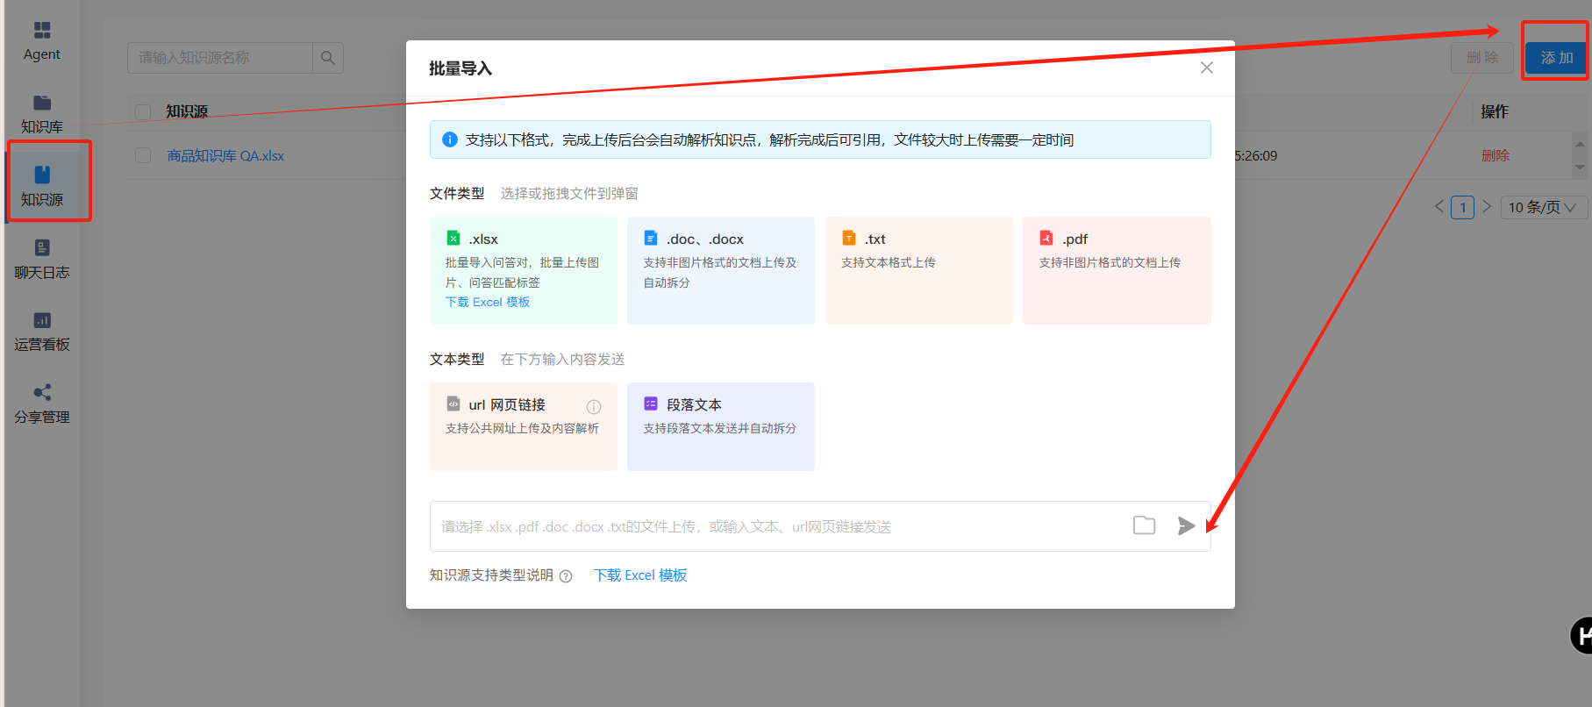Select the .xlsx upload card
This screenshot has height=707, width=1592.
click(x=524, y=270)
